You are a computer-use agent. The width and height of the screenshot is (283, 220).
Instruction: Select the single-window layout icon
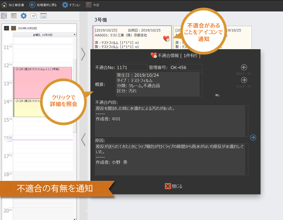tap(34, 16)
